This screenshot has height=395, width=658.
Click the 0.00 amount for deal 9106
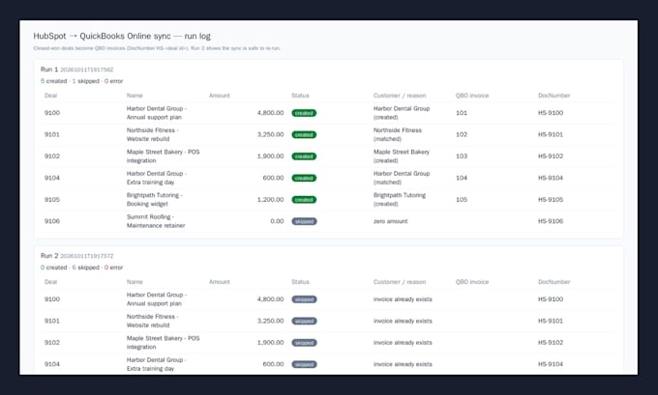pos(277,221)
